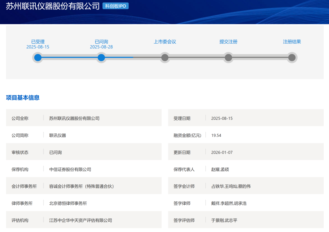Open the 已受理 2025-08-15 label

click(x=37, y=44)
